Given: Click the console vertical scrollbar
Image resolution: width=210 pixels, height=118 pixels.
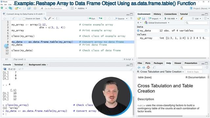Looking at the screenshot, I should click(133, 106).
